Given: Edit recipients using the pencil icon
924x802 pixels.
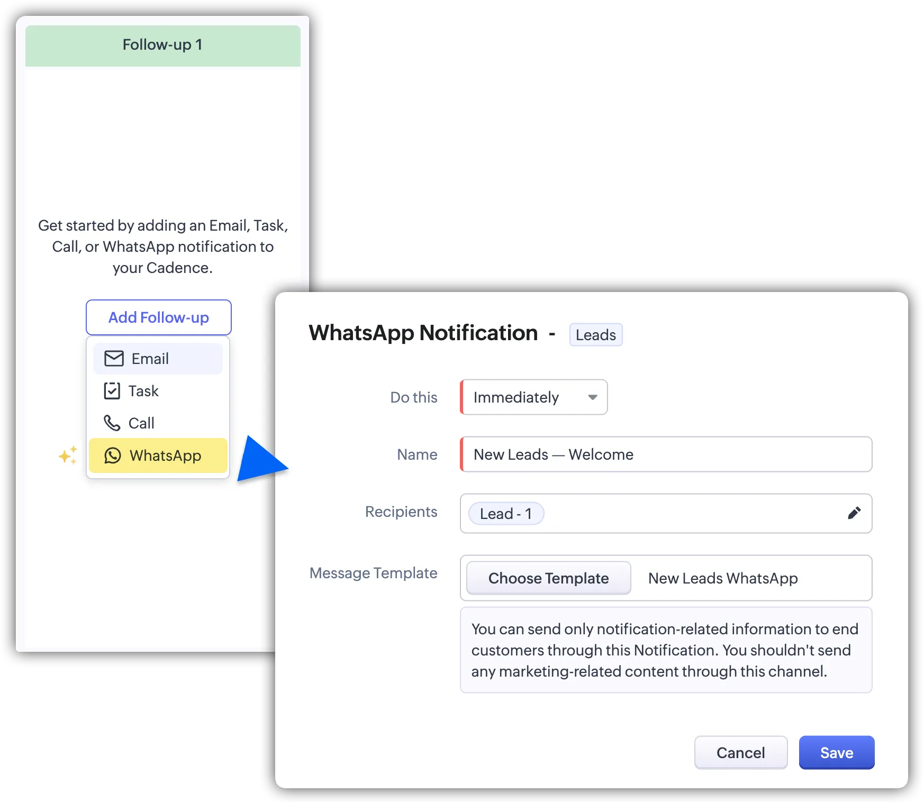Looking at the screenshot, I should (854, 513).
